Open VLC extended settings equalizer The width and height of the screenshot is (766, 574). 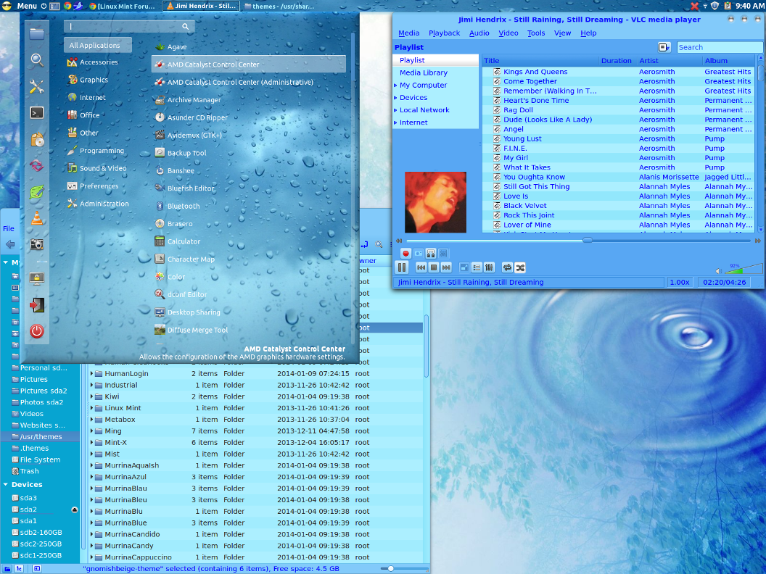tap(489, 267)
